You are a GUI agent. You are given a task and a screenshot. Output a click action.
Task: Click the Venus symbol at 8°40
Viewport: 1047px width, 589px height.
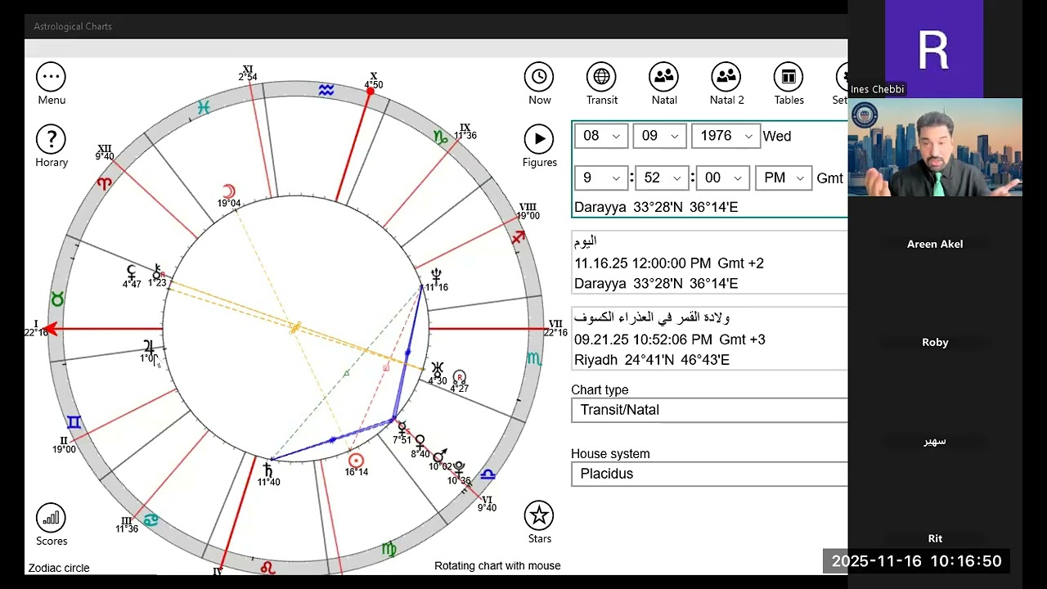coord(420,443)
